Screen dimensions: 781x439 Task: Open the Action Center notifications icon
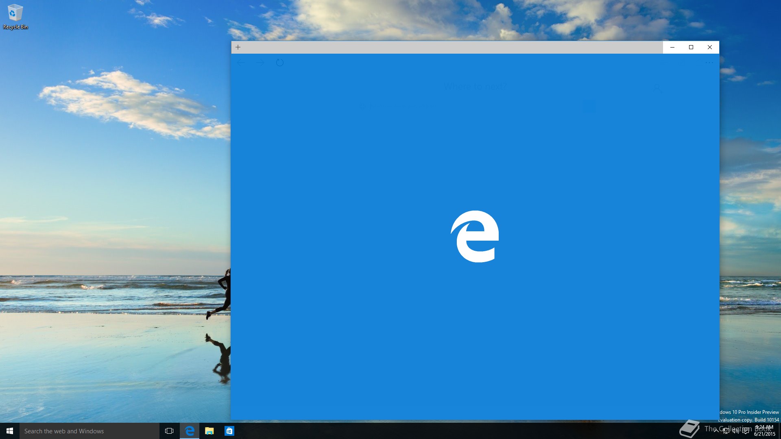coord(746,431)
